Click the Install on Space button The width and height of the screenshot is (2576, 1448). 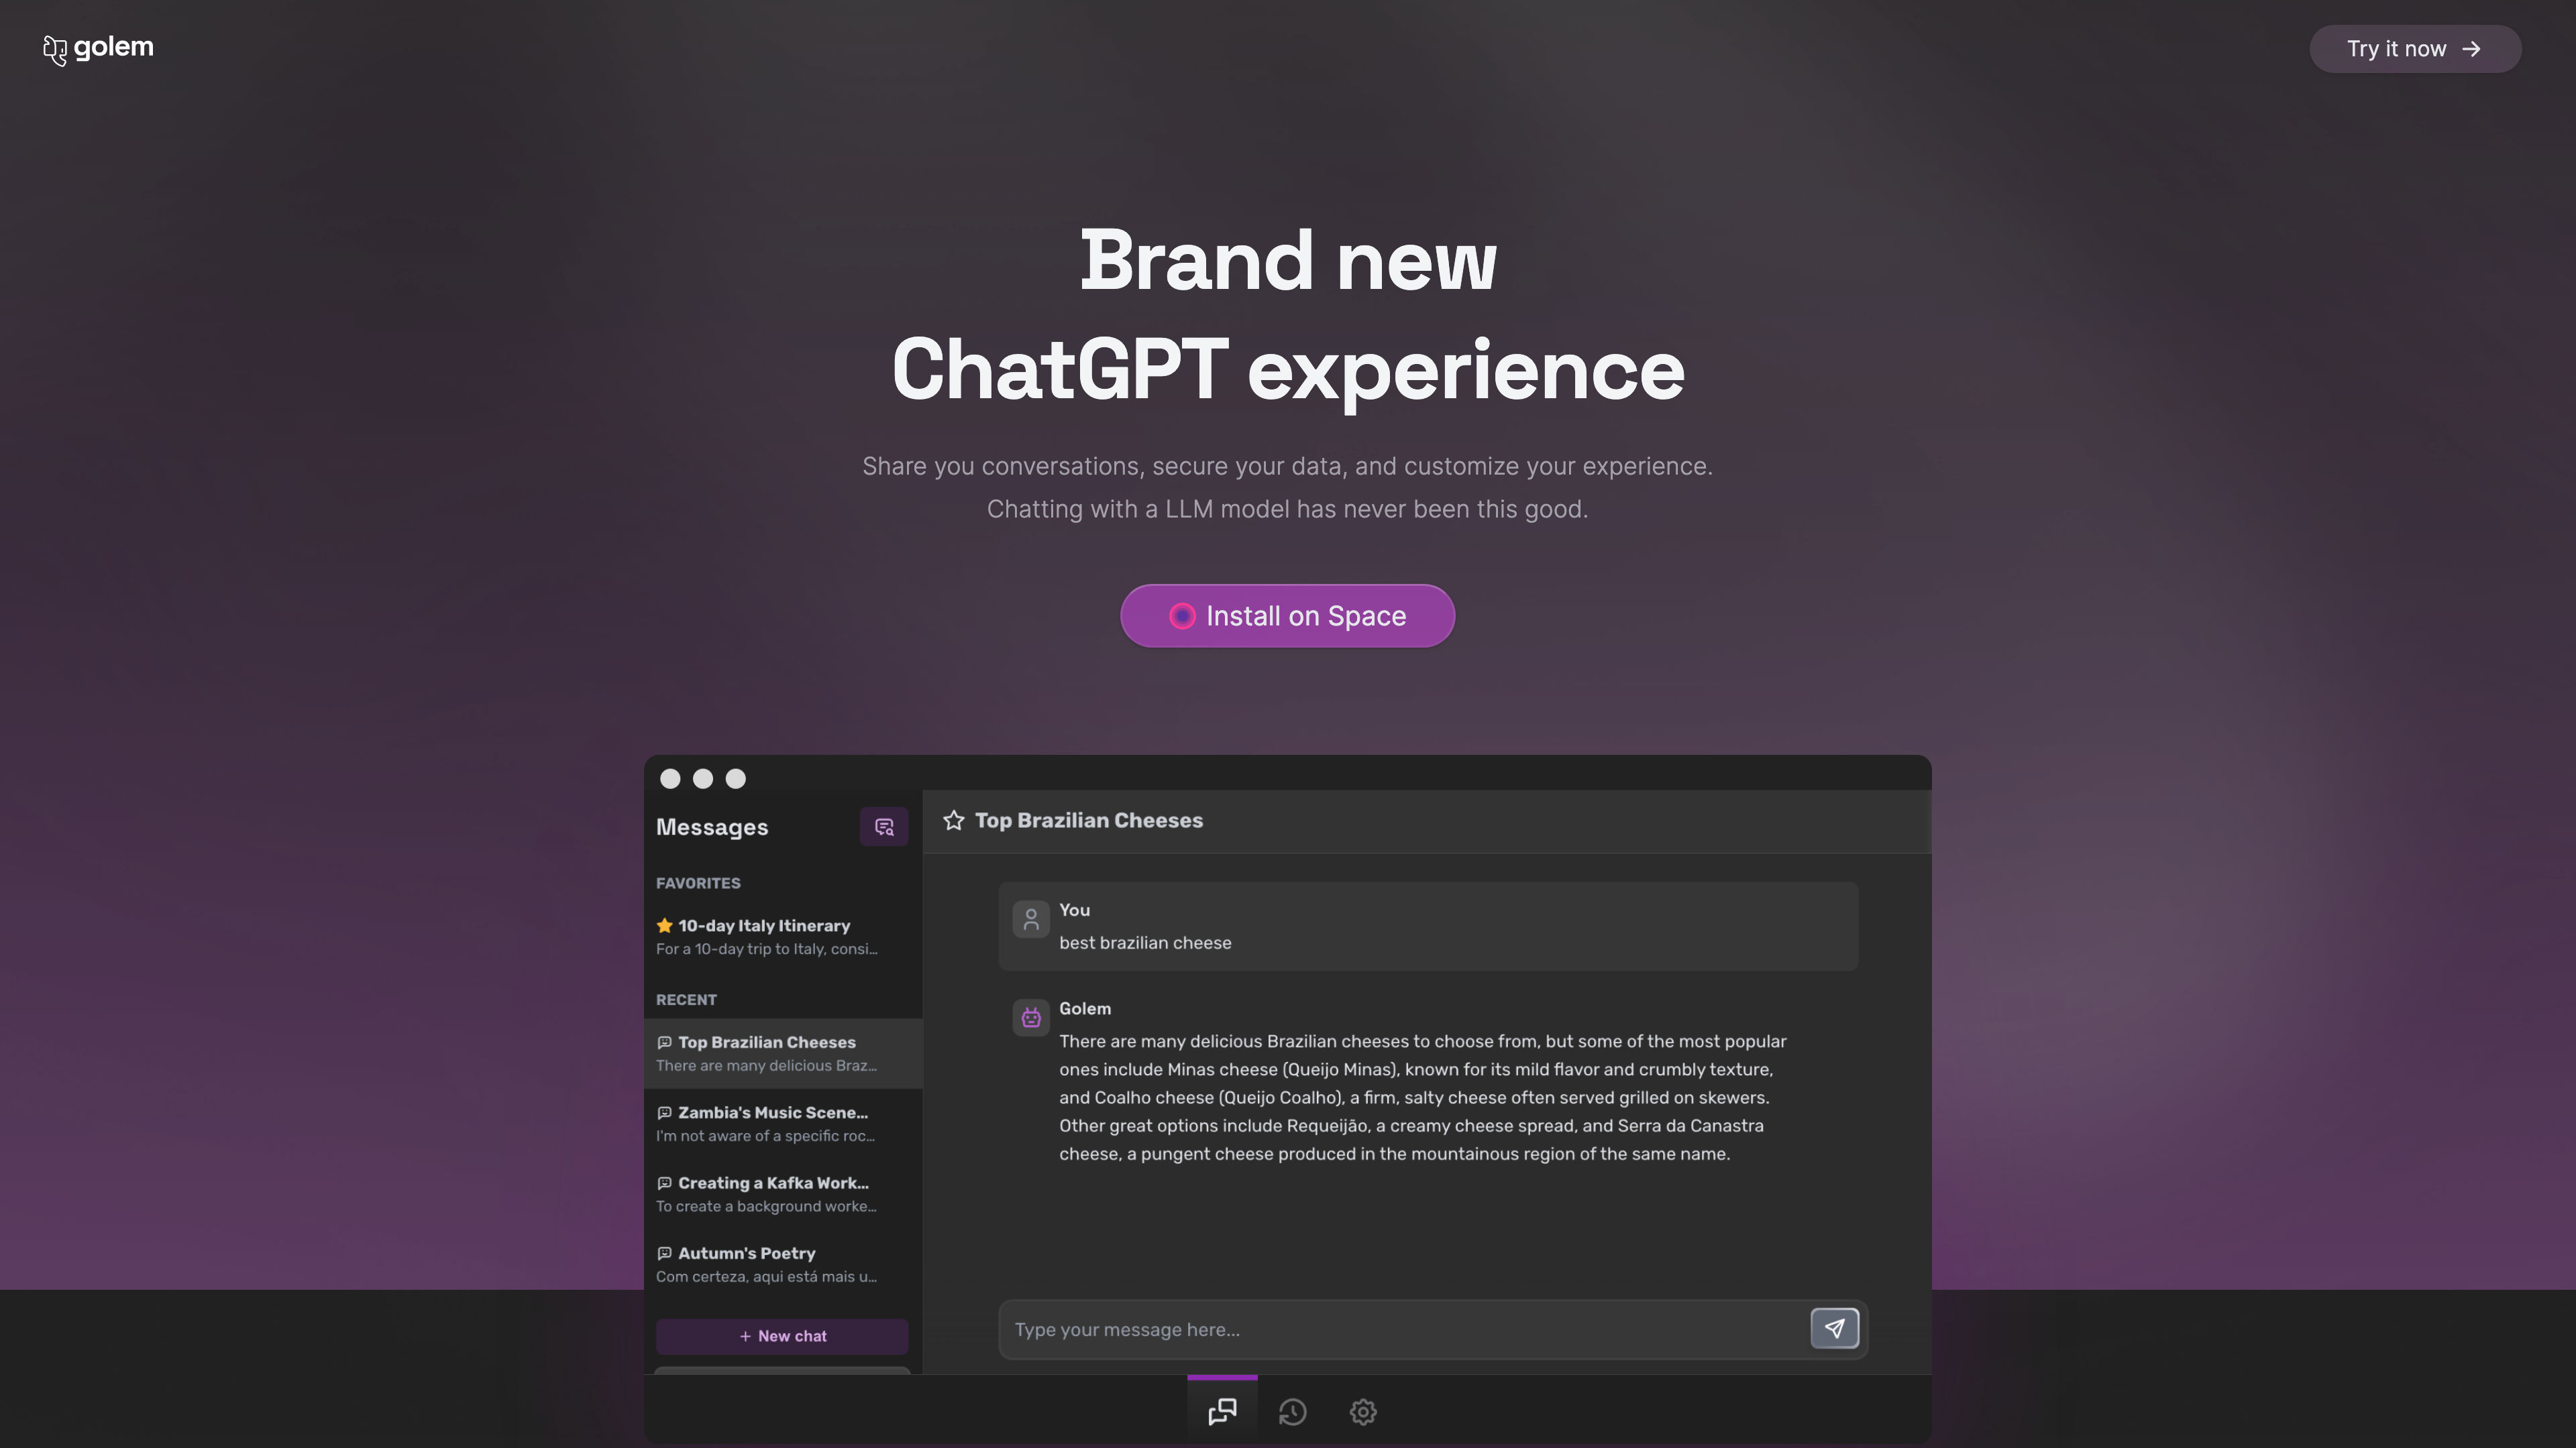(x=1288, y=615)
